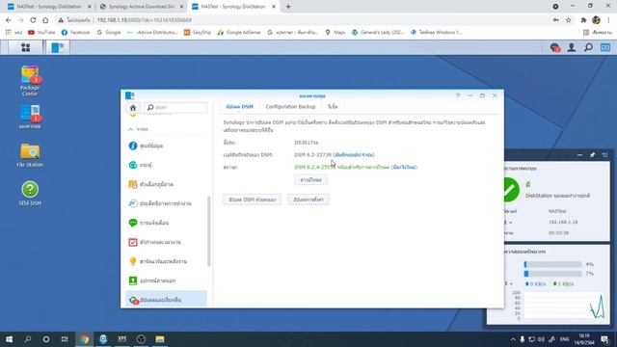Open Google AdSense bookmark
Screen dimensions: 617x347
[238, 32]
